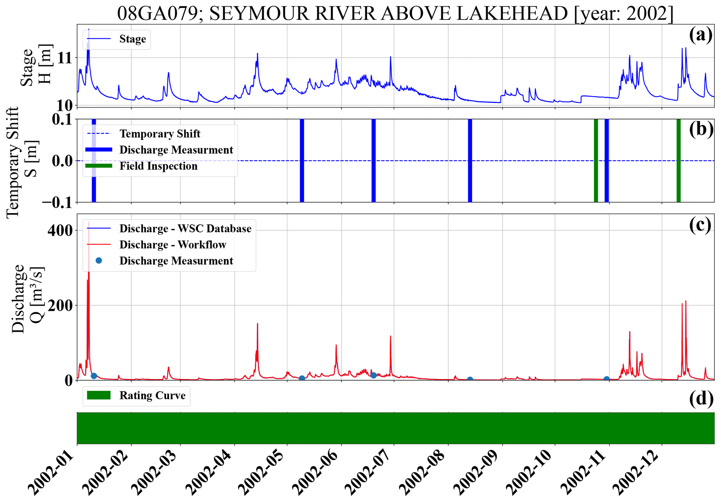Screen dimensions: 721x502
Task: Click Discharge Measurment dot marker in panel c legend
Action: click(x=99, y=261)
